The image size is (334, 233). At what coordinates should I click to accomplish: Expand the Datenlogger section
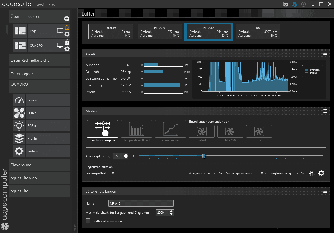40,74
